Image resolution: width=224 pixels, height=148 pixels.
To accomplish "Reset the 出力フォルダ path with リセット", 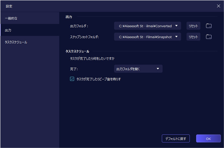I will point(193,26).
